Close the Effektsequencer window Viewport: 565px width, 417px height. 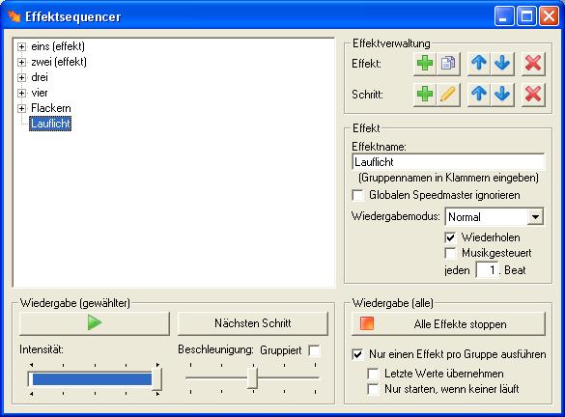pyautogui.click(x=549, y=16)
